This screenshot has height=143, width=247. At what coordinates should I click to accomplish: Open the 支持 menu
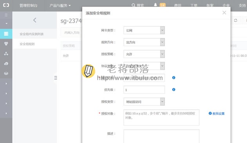(242, 5)
